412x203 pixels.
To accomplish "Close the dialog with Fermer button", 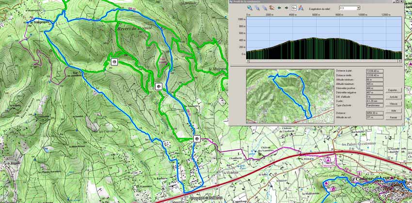I will click(393, 117).
